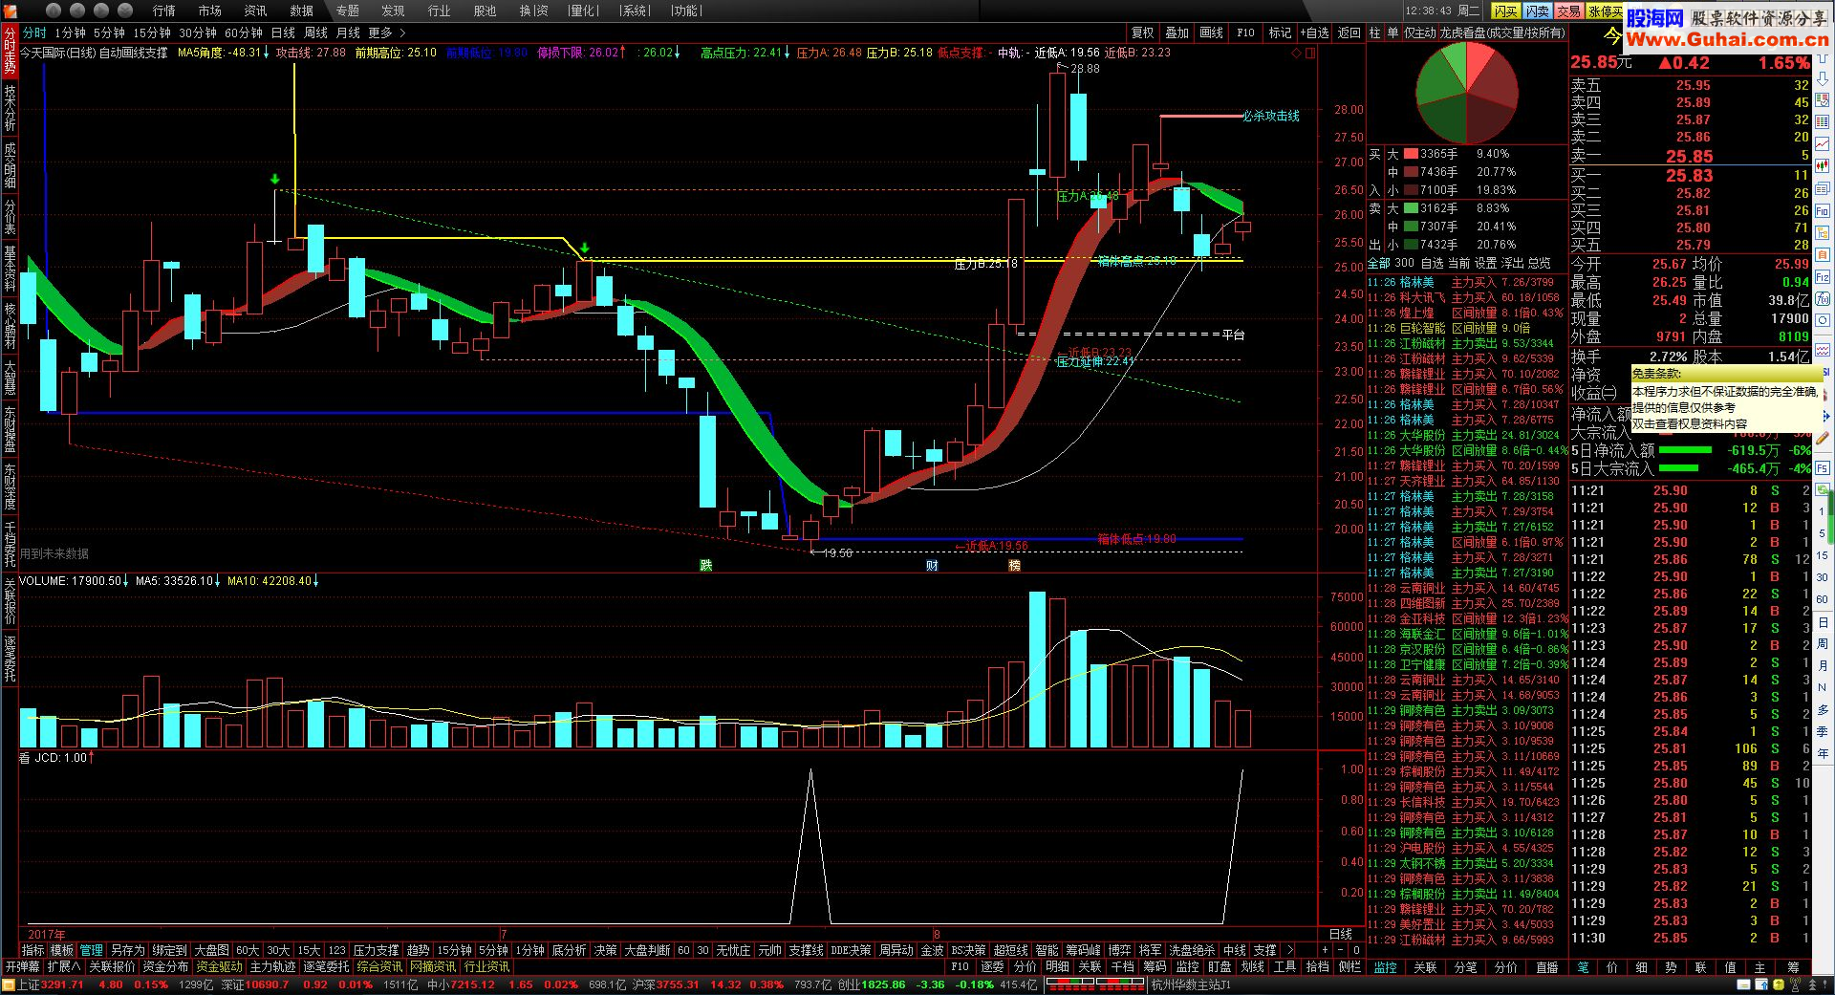Switch to the 发现 tab
1835x995 pixels.
[393, 11]
